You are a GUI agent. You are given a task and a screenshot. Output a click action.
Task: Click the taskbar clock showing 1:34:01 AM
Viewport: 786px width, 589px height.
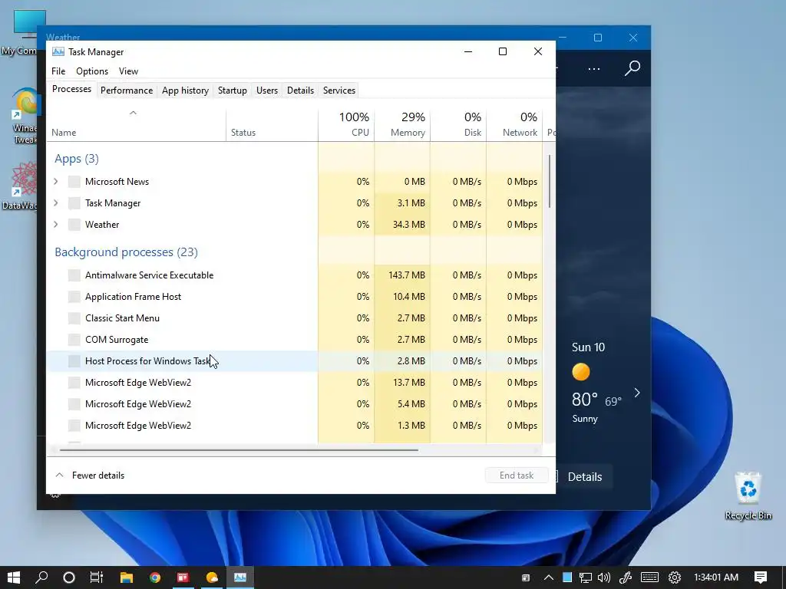coord(716,577)
